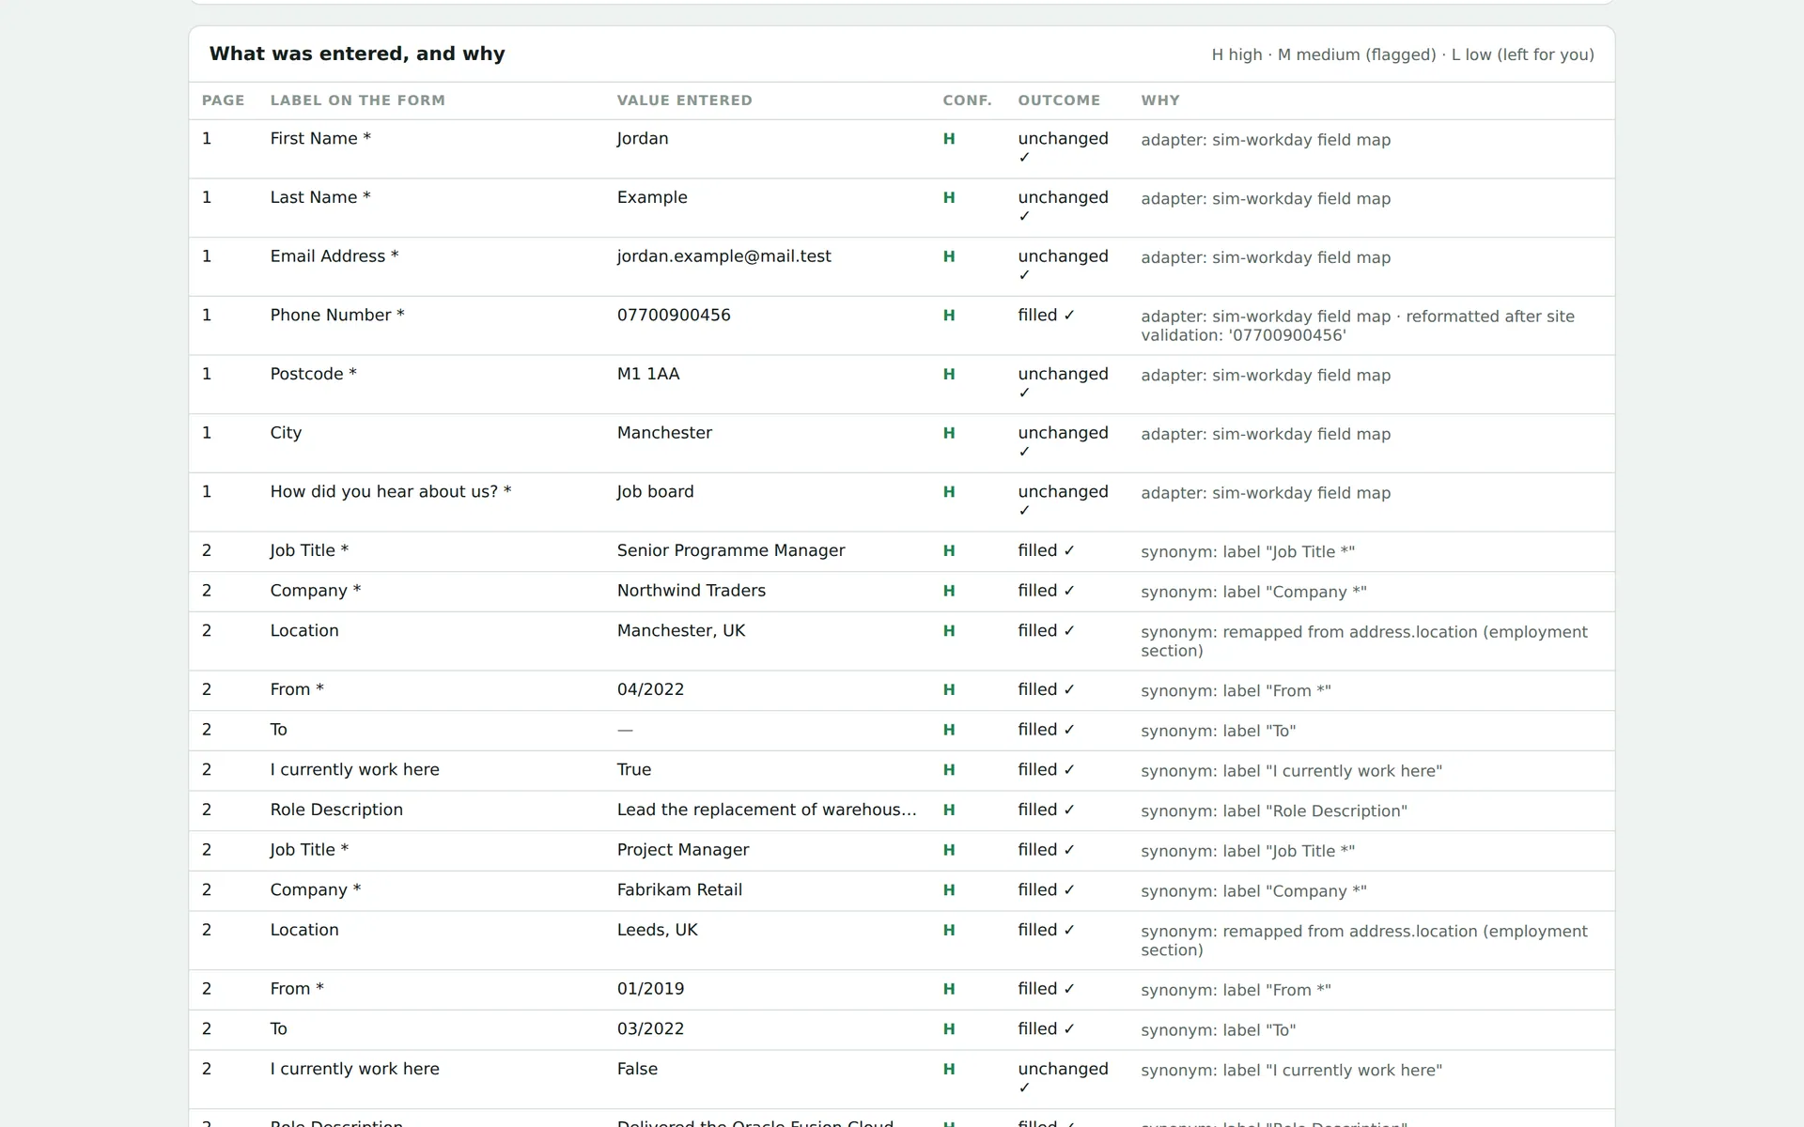The width and height of the screenshot is (1804, 1127).
Task: Click the 'First Name *' label
Action: [x=320, y=139]
